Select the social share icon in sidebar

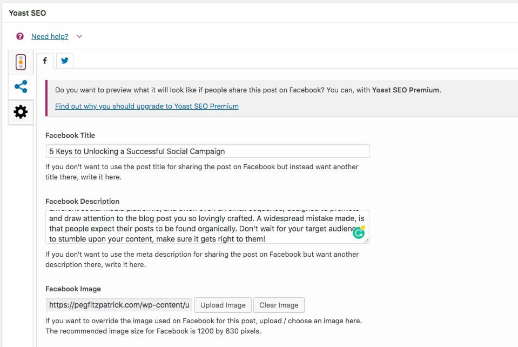tap(21, 86)
